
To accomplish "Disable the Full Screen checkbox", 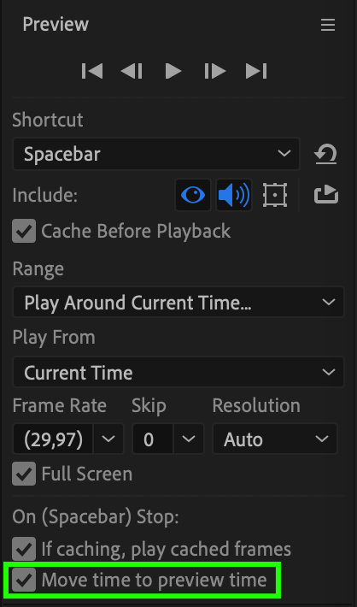I will point(24,474).
